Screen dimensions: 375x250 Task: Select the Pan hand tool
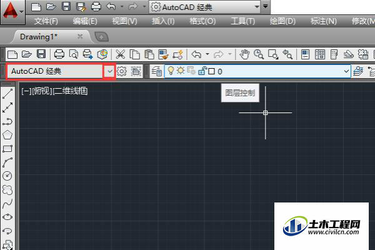(x=244, y=54)
